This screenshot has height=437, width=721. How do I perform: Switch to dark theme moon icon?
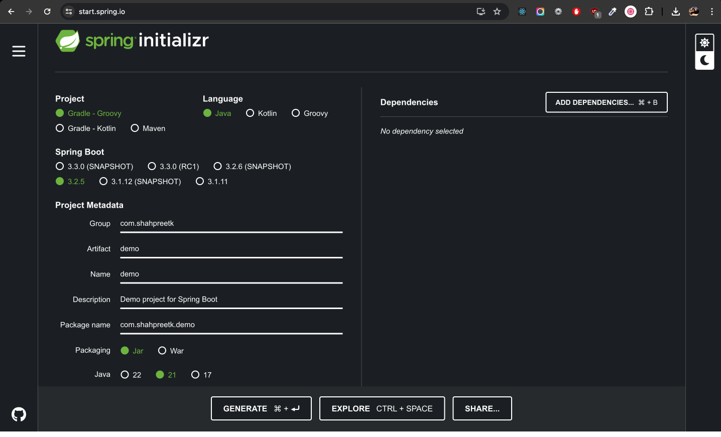[704, 61]
